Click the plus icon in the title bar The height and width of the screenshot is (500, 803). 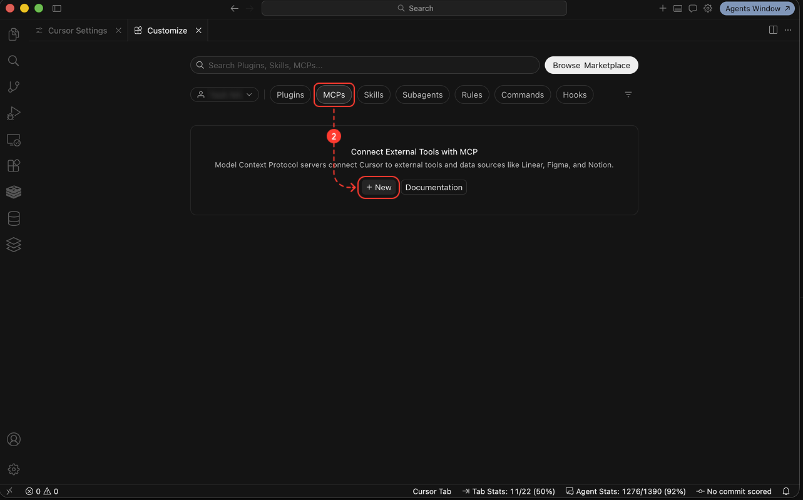click(x=663, y=9)
